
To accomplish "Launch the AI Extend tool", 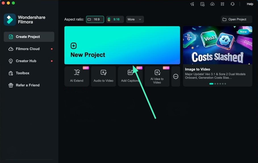I will click(x=77, y=76).
